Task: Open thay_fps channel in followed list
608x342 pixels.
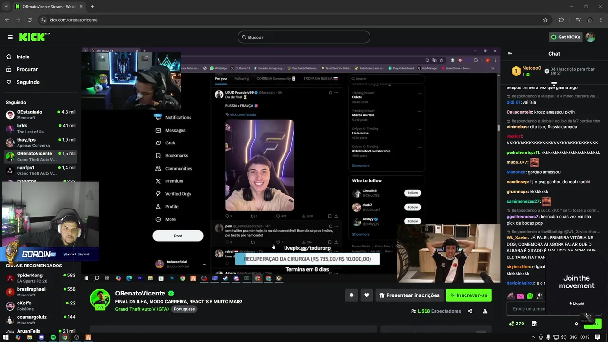Action: (x=40, y=142)
